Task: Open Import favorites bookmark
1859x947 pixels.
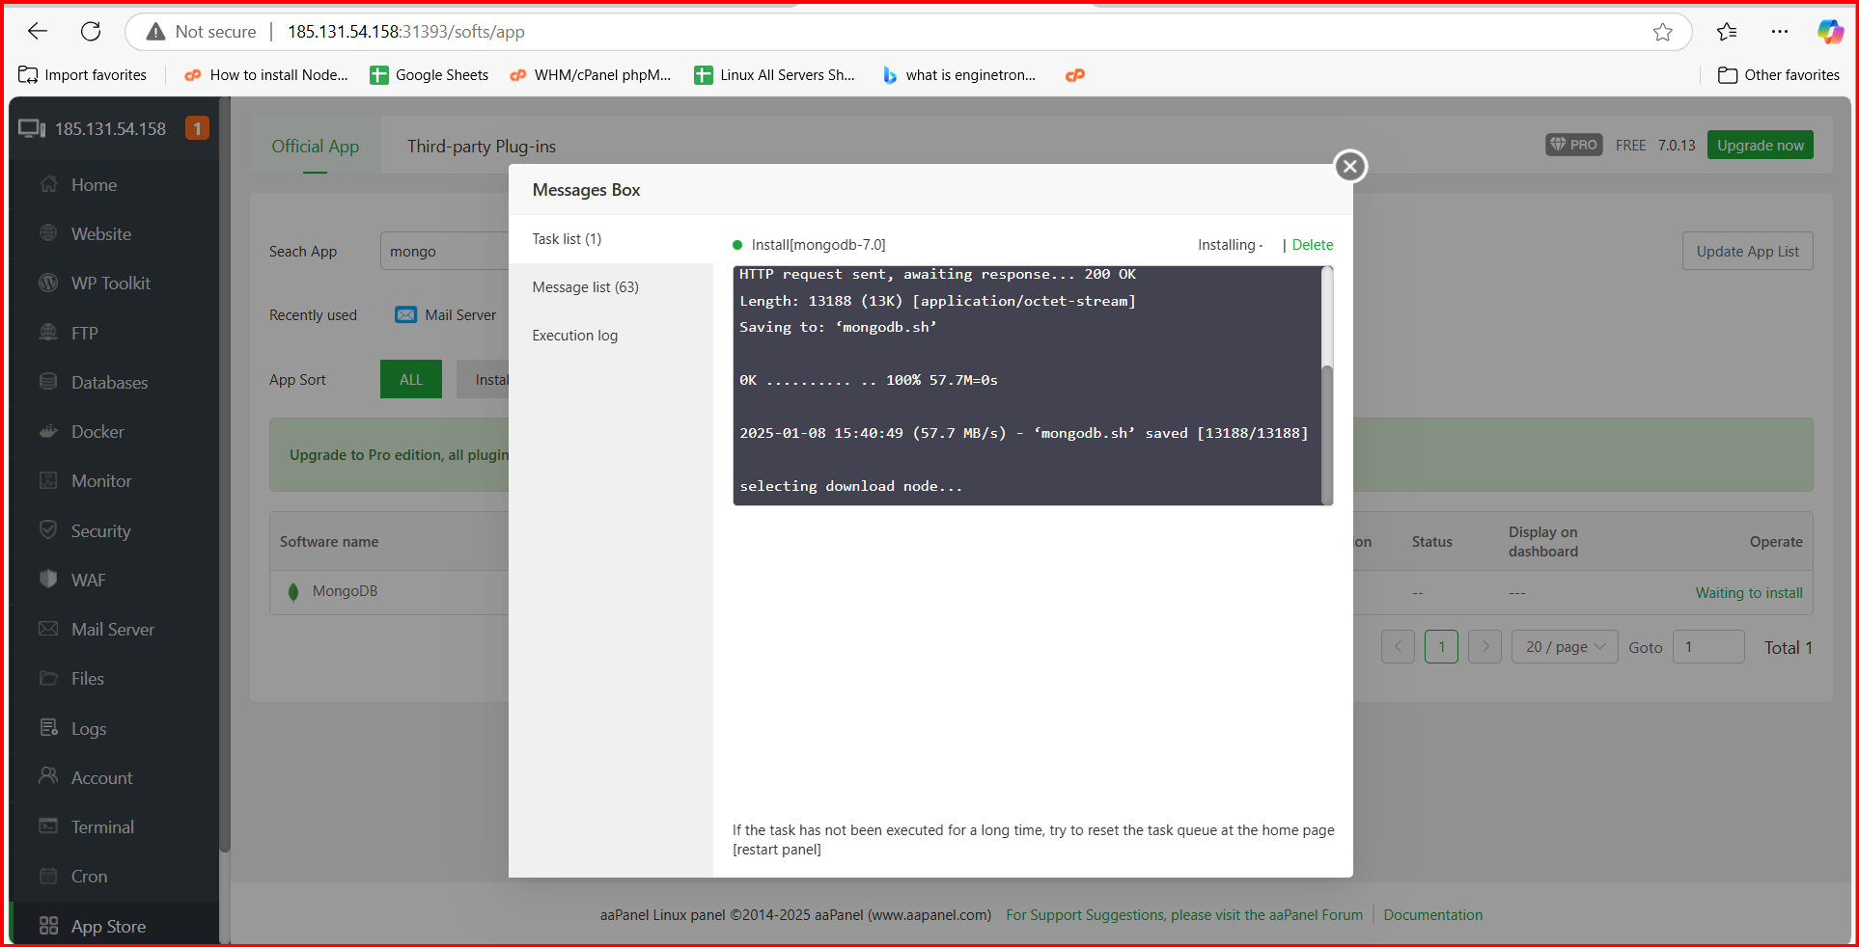Action: 83,75
